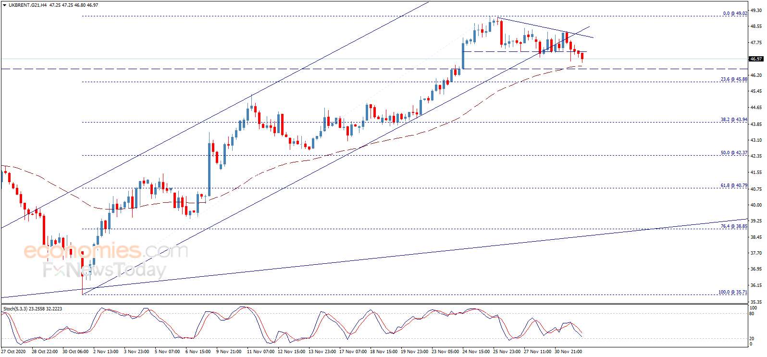Click the 40.00 price axis label
The image size is (767, 357).
(x=756, y=205)
